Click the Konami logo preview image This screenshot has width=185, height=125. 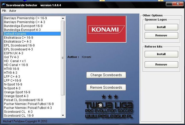[106, 29]
